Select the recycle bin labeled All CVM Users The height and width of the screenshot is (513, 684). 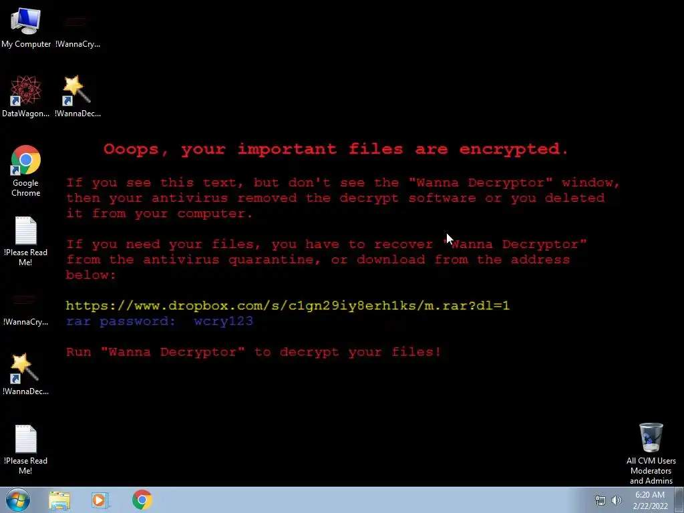(x=651, y=454)
